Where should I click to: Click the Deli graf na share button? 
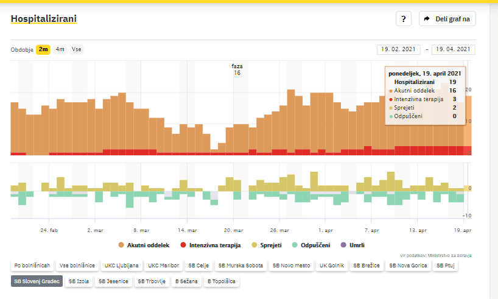point(447,19)
